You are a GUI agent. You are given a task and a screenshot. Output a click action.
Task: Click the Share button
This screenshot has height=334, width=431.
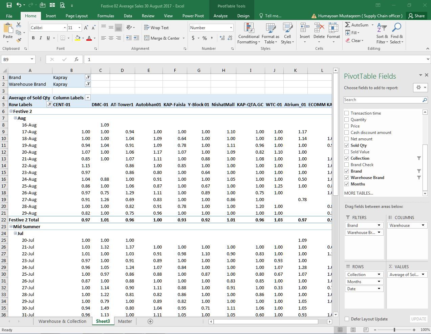(417, 16)
